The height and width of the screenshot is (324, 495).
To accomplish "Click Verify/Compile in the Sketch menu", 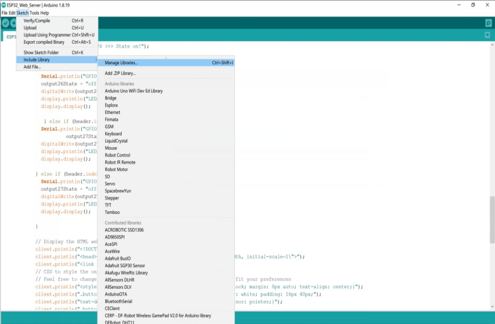I will coord(37,21).
